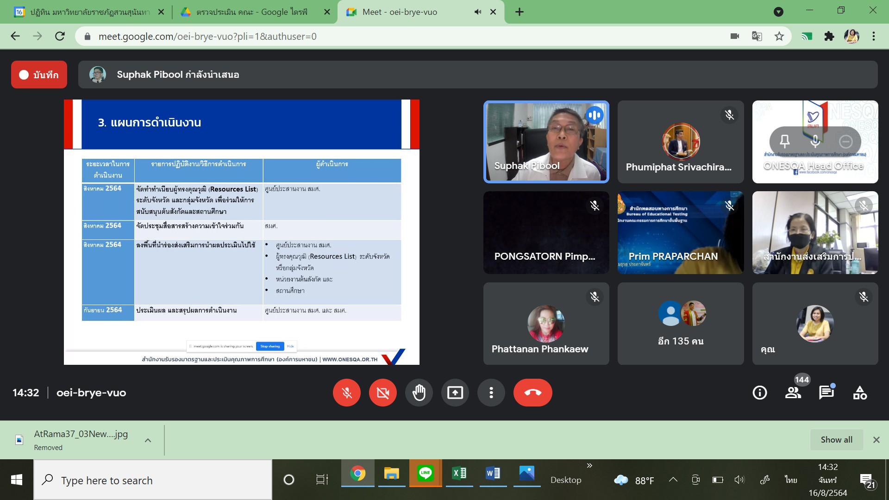Screen dimensions: 889x500
Task: Toggle microphone mute button
Action: tap(346, 393)
